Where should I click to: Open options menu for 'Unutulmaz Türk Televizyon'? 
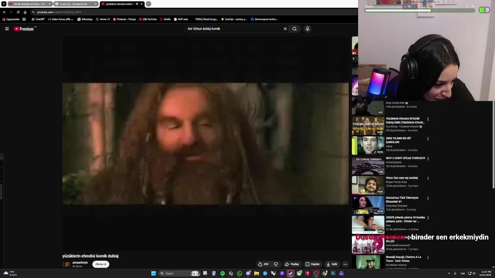tap(428, 198)
